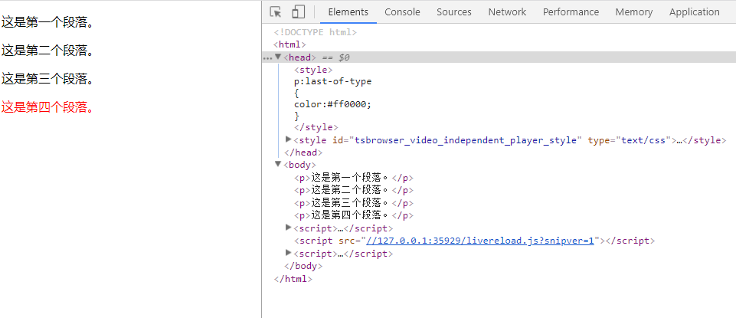Activate the inspect element picker icon

[x=276, y=11]
